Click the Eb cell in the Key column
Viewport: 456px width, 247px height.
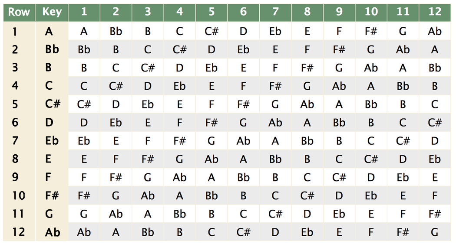[52, 141]
